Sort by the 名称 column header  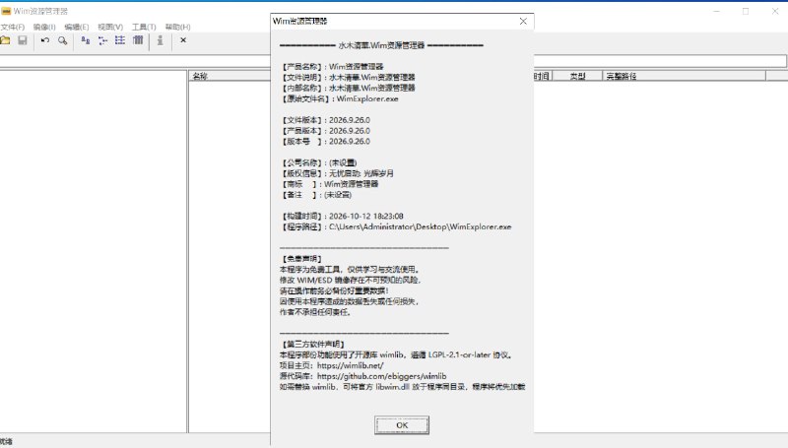point(230,76)
